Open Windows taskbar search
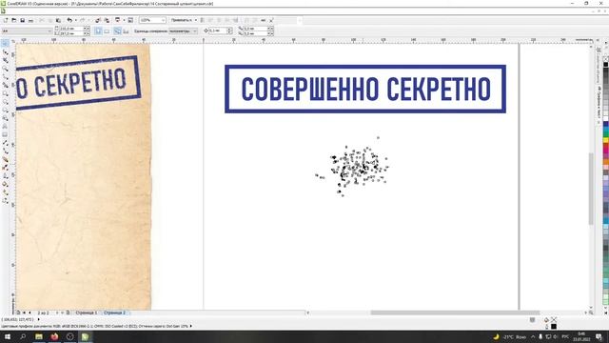 (x=23, y=336)
